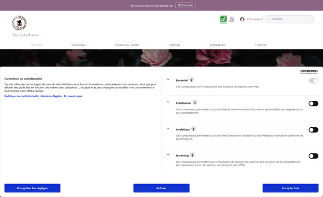323x197 pixels.
Task: Click the Fonctionnel category label
Action: (x=183, y=103)
